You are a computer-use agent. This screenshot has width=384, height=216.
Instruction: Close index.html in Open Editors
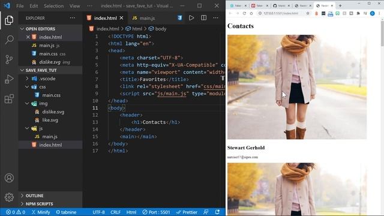click(x=28, y=37)
